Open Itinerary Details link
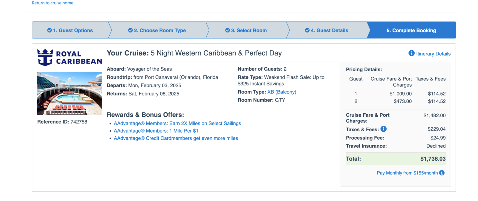 433,54
